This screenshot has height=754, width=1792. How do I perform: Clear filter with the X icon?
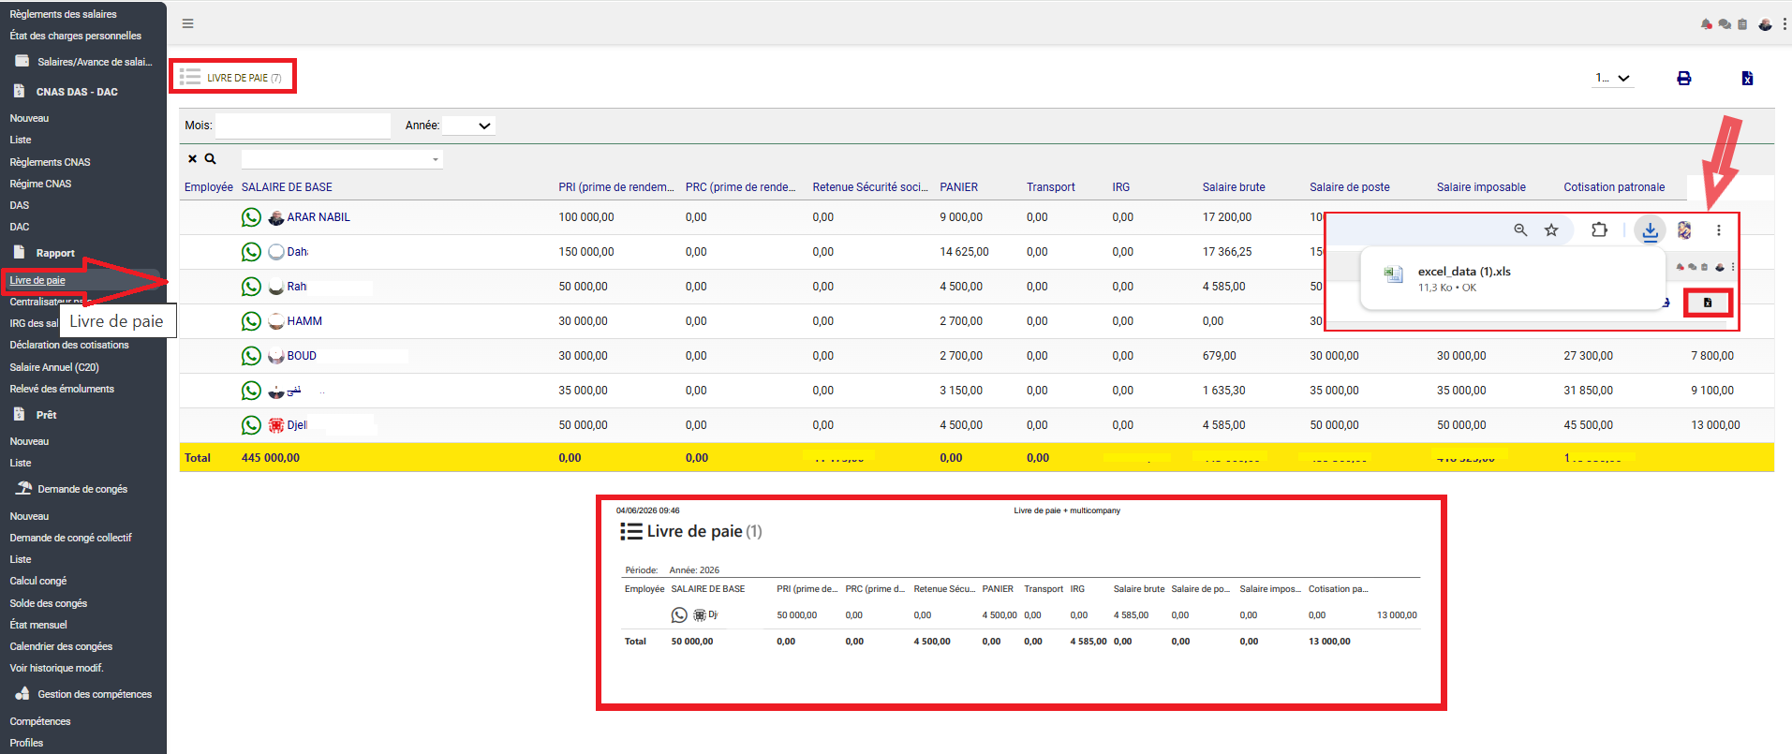coord(192,159)
